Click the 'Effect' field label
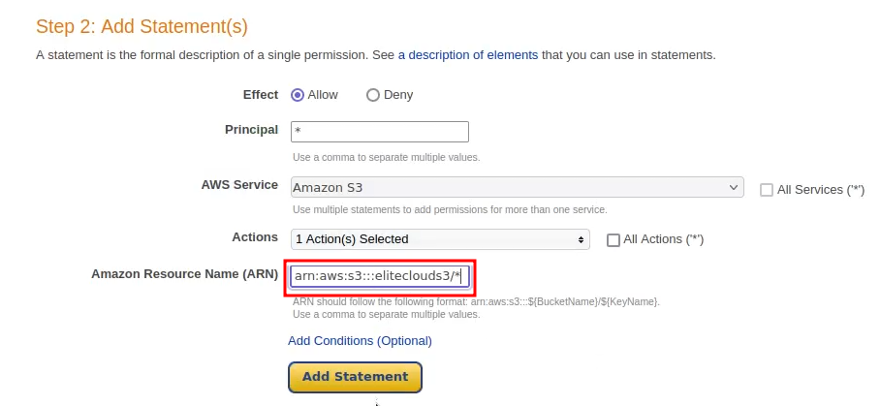This screenshot has height=406, width=881. coord(261,95)
